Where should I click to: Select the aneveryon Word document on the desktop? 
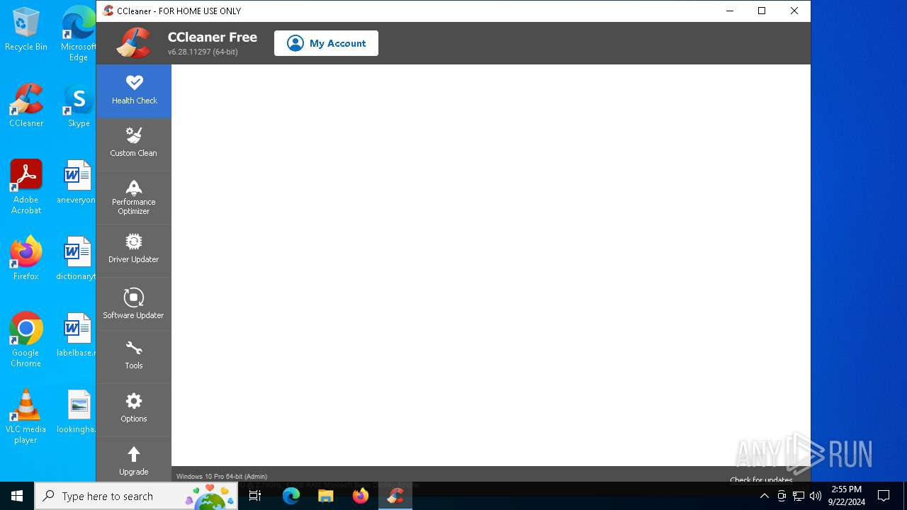(x=77, y=183)
